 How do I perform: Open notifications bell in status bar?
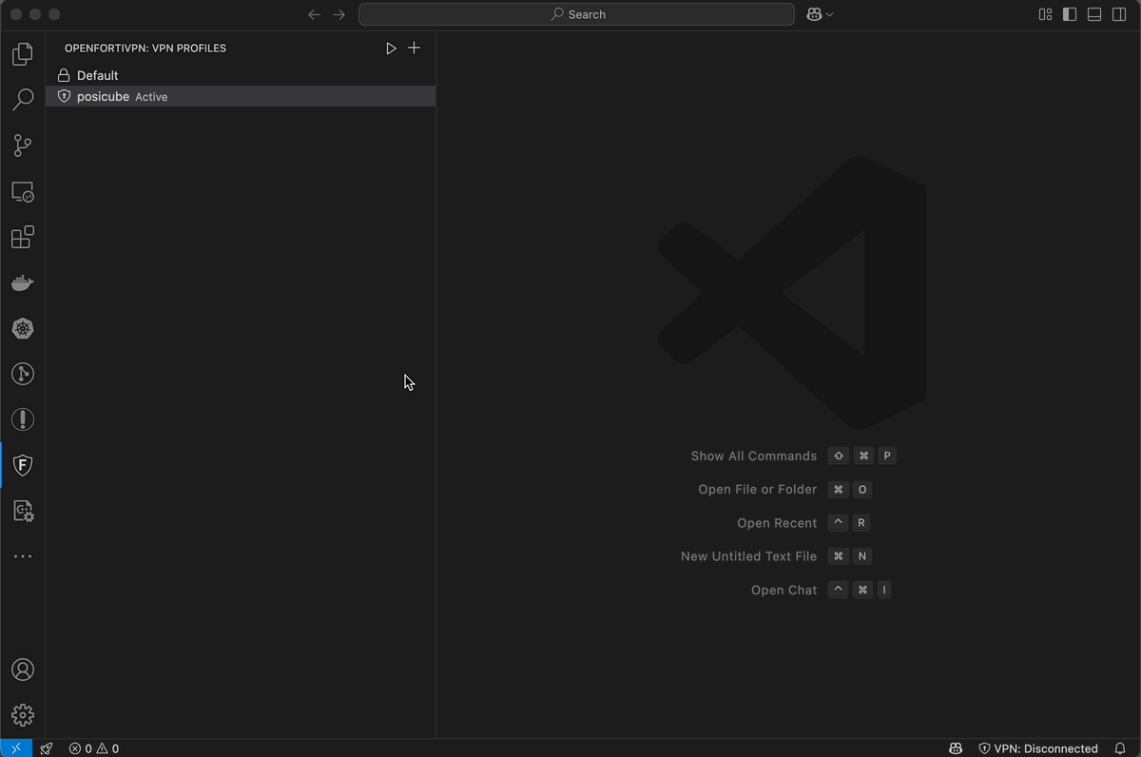coord(1120,748)
